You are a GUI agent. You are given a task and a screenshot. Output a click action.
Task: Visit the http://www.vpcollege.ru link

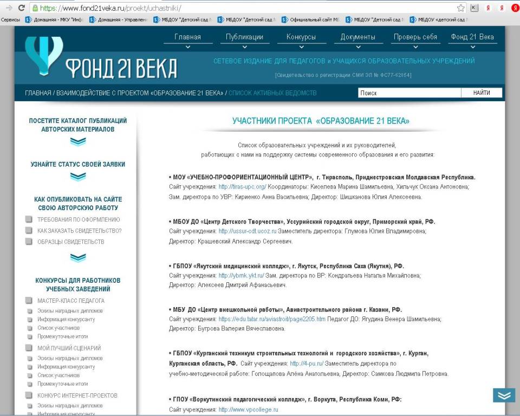point(249,409)
